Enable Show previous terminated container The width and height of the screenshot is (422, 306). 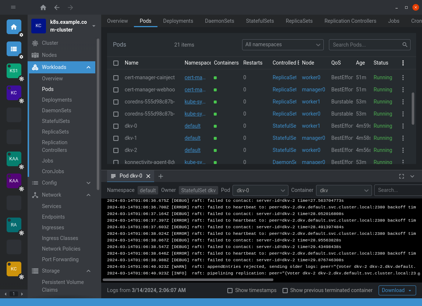285,291
